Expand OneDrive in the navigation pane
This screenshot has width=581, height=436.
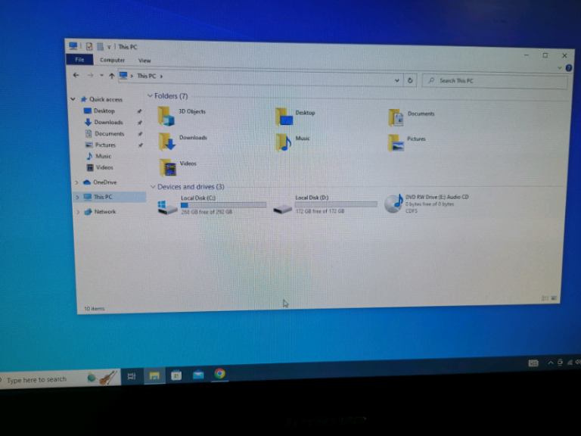76,182
